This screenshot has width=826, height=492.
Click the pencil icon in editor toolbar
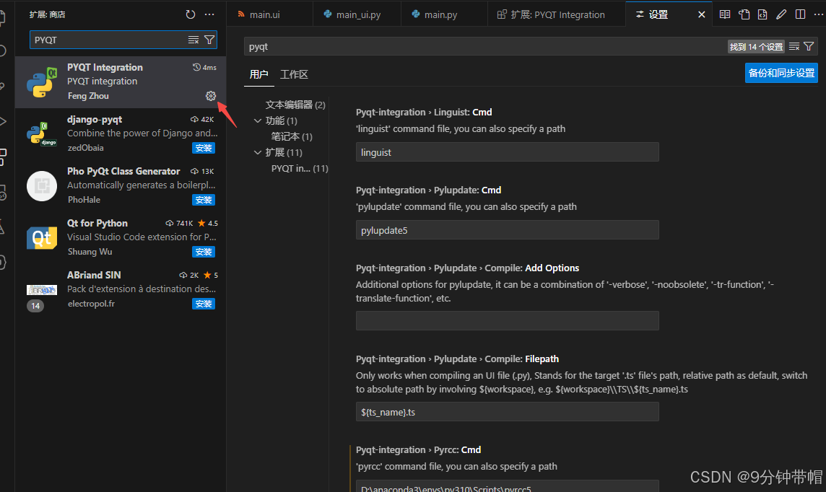coord(781,14)
